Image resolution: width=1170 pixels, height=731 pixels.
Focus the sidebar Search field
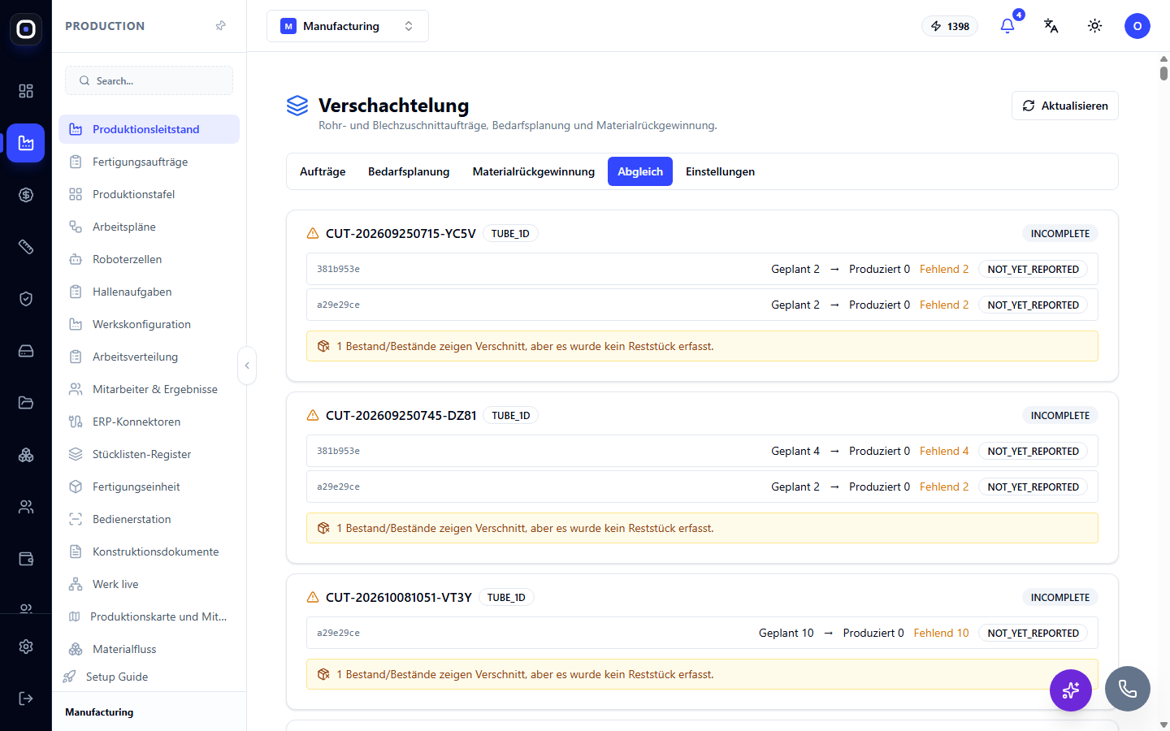(149, 80)
